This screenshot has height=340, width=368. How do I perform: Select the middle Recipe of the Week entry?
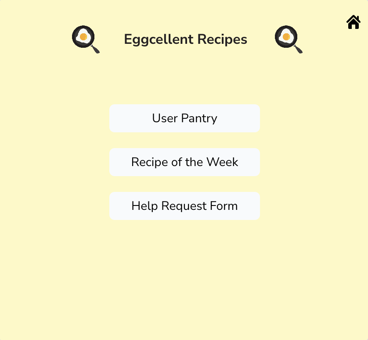tap(184, 162)
